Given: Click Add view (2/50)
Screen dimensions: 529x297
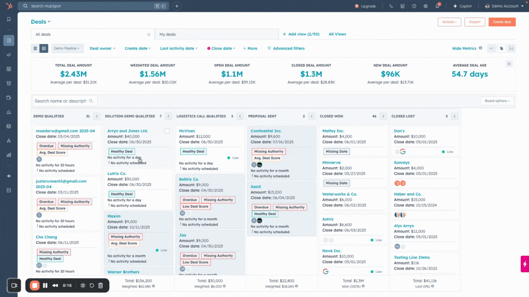Looking at the screenshot, I should pyautogui.click(x=301, y=34).
